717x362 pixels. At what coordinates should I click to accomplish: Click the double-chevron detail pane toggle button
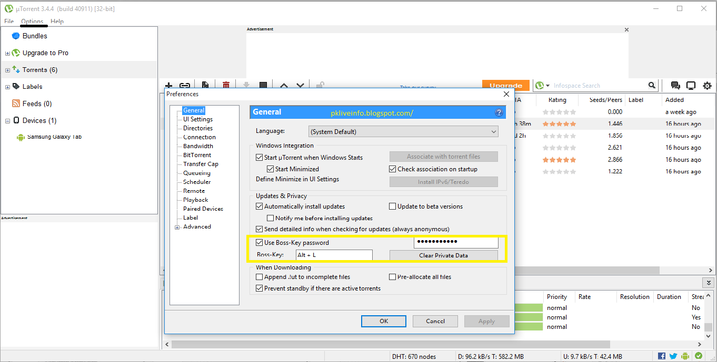pos(709,283)
